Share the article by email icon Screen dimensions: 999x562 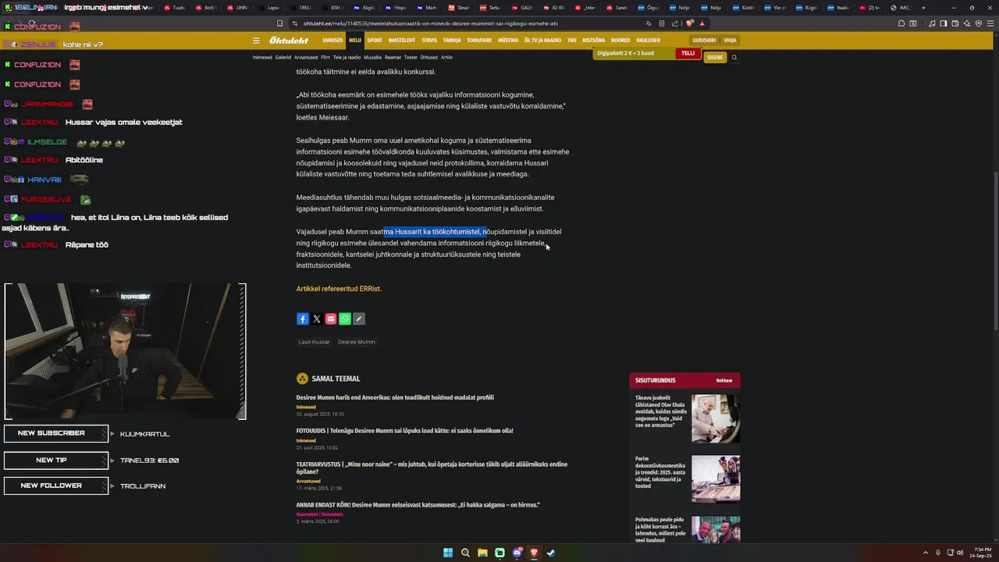click(331, 319)
